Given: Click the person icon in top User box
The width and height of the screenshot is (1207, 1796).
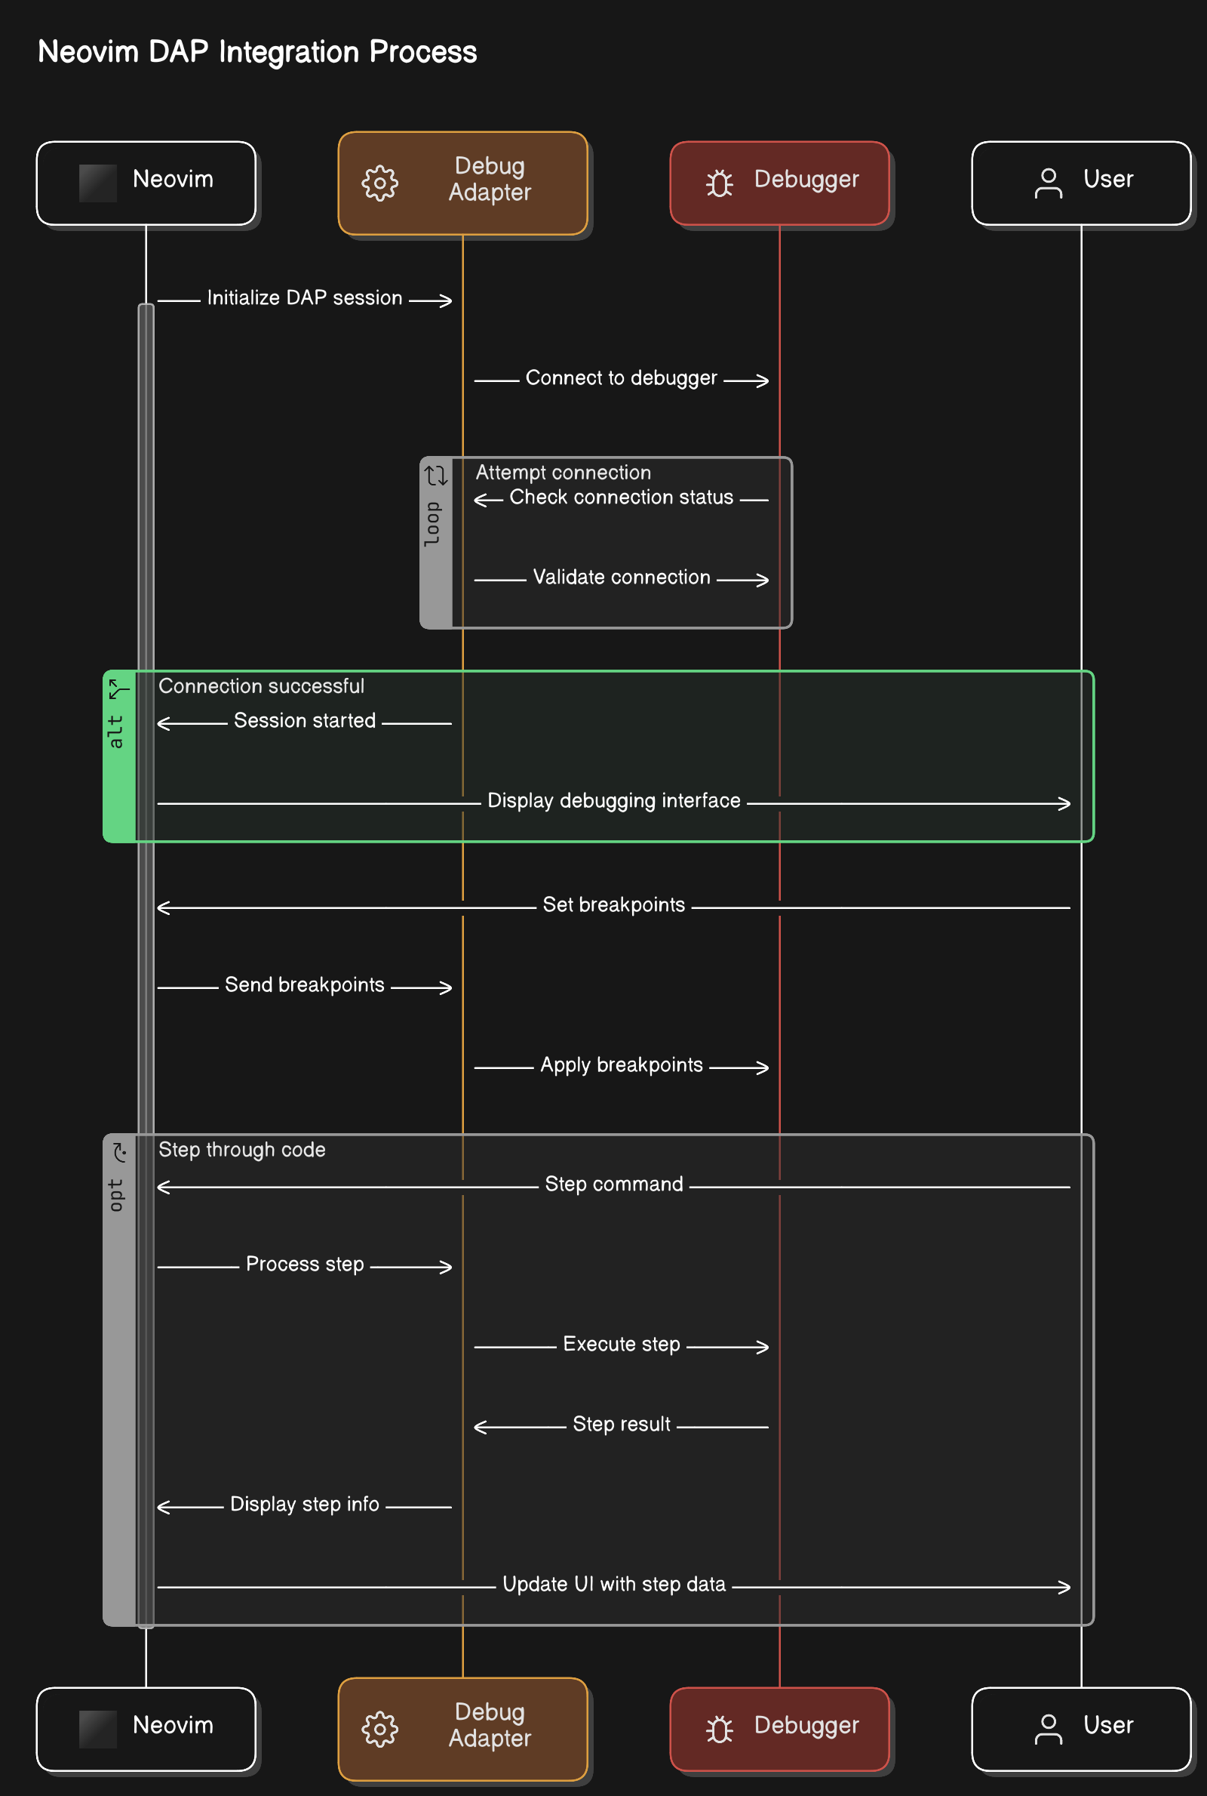Looking at the screenshot, I should [1049, 183].
